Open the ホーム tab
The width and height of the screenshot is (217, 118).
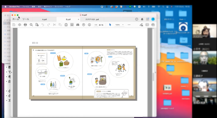point(16,19)
